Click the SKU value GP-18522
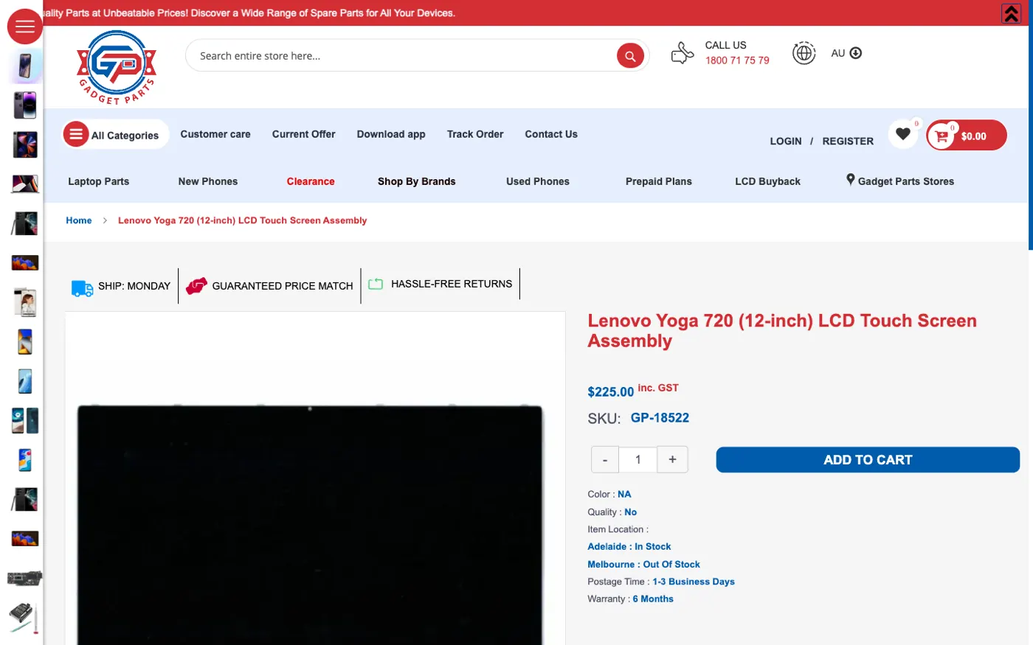This screenshot has height=645, width=1033. pos(660,418)
